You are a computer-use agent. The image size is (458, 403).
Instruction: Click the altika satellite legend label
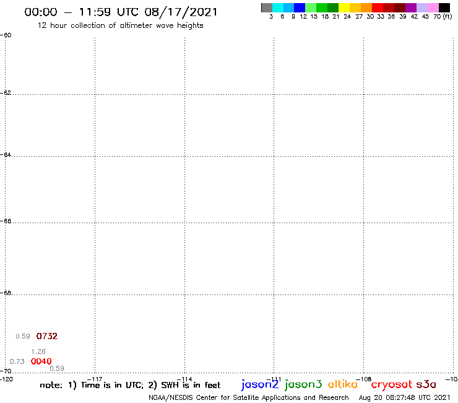pos(343,384)
